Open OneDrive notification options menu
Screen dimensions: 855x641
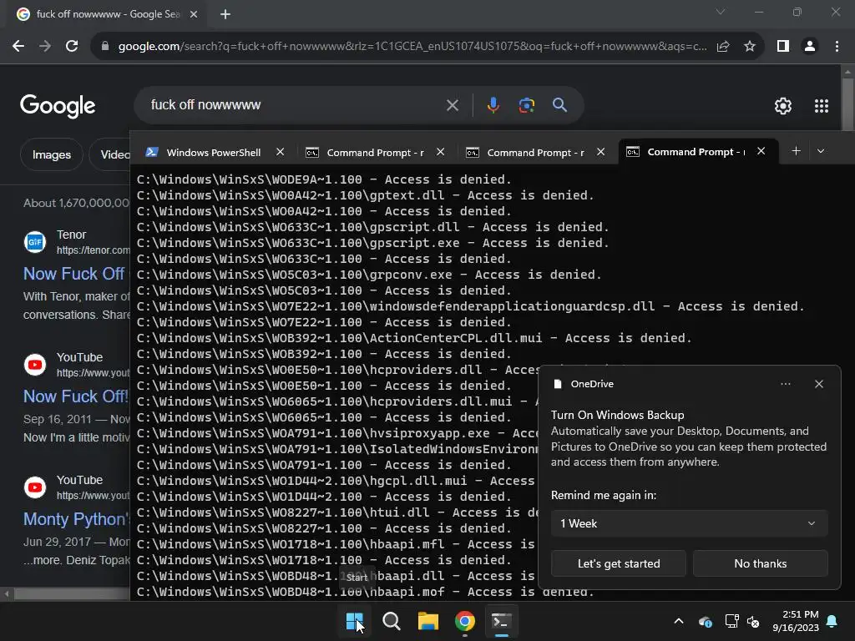[x=785, y=384]
